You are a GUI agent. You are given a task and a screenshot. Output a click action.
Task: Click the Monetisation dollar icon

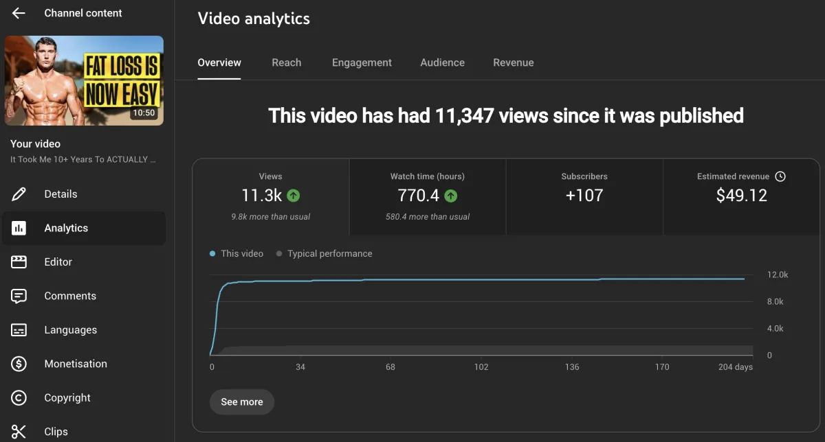tap(19, 364)
